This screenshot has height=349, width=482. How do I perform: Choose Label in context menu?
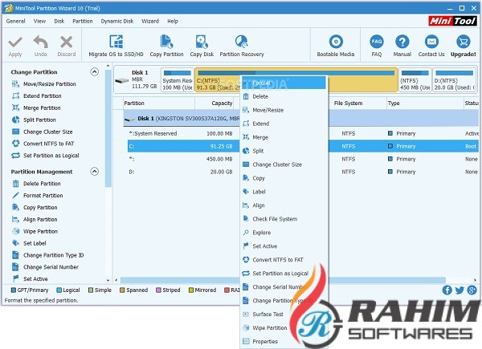[284, 192]
